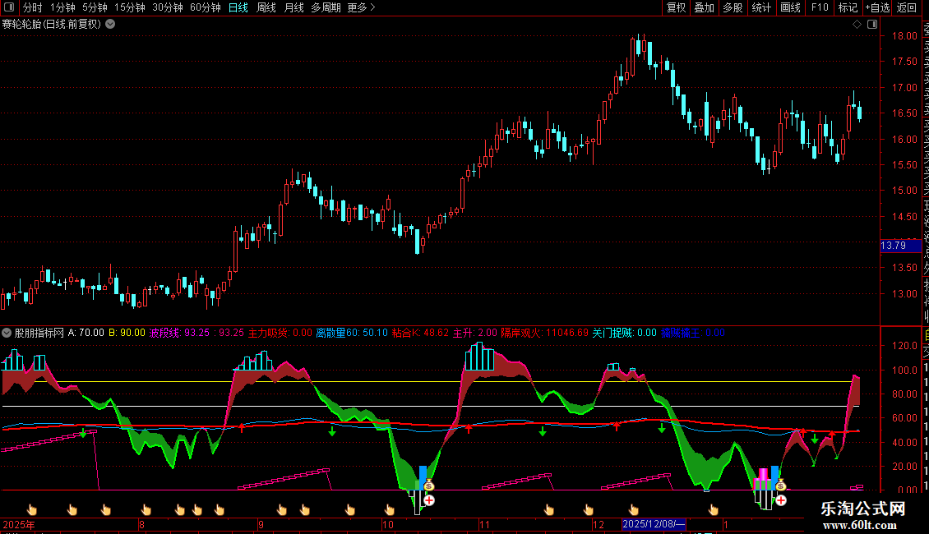This screenshot has height=534, width=929.
Task: Click the 赛轮轮胎(日线.前复权) chart title
Action: (x=52, y=25)
